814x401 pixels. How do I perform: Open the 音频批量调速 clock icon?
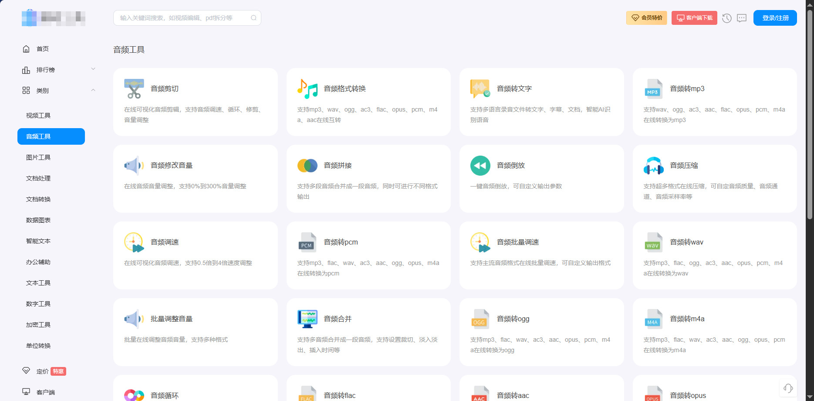point(480,242)
